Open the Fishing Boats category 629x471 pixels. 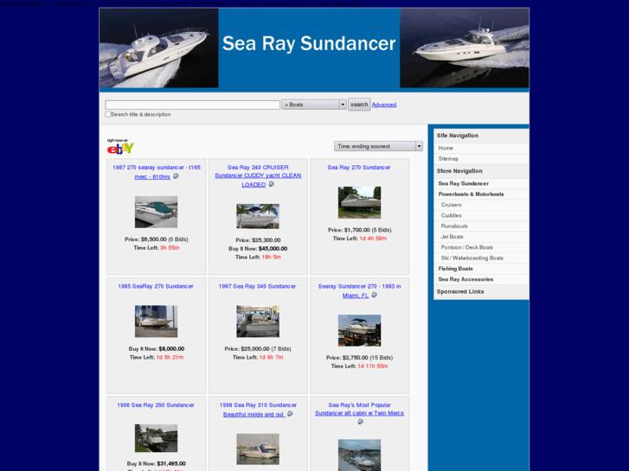[x=455, y=269]
